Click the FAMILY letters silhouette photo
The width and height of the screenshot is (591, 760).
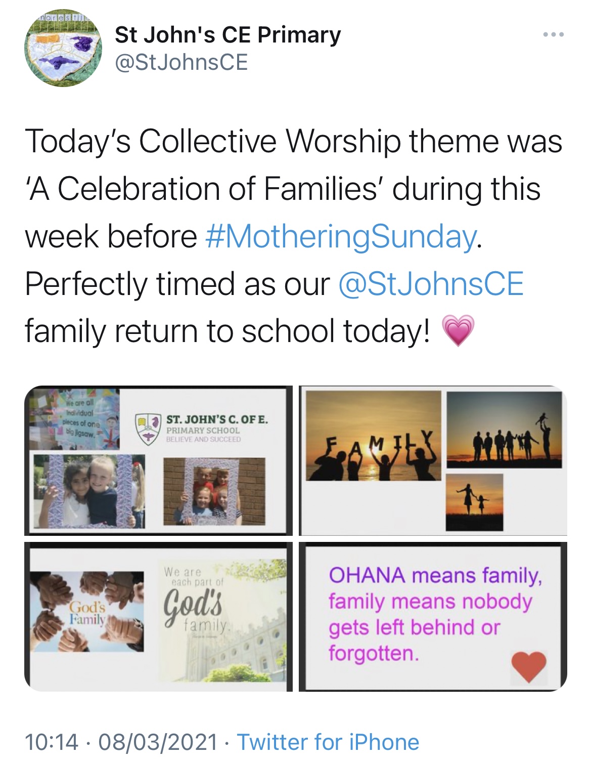tap(374, 436)
